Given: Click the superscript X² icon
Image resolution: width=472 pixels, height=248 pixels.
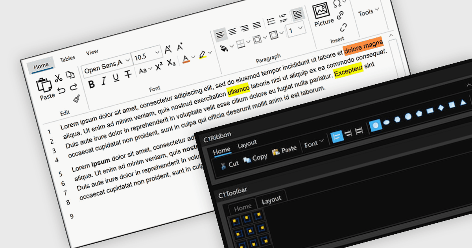Looking at the screenshot, I should 159,67.
